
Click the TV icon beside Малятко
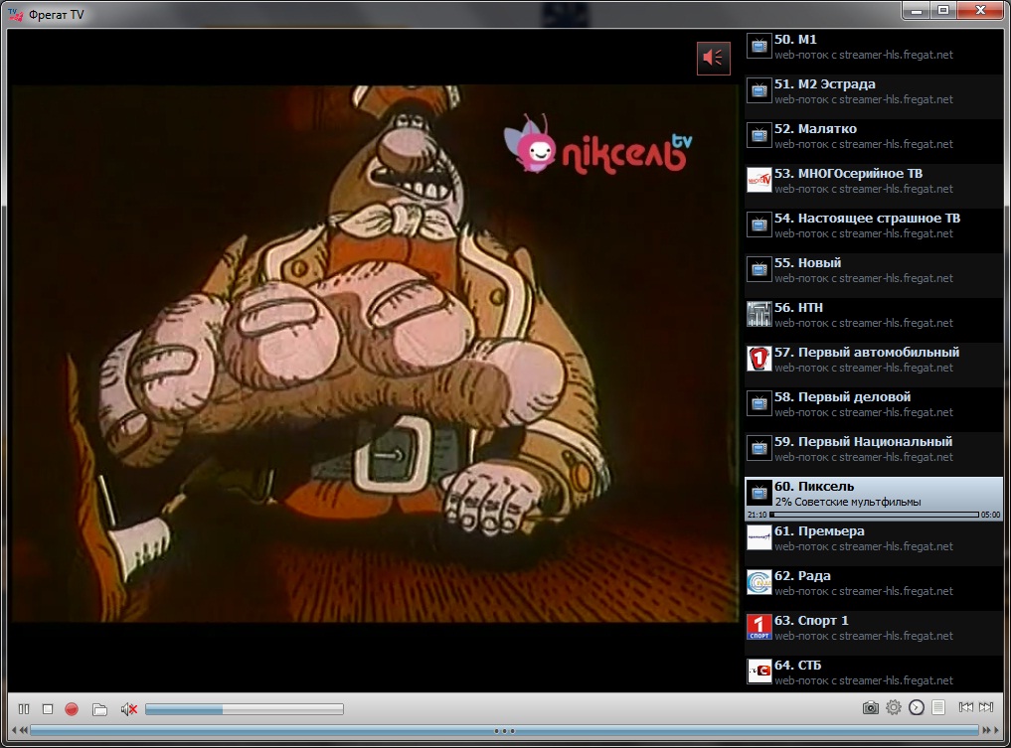[758, 136]
